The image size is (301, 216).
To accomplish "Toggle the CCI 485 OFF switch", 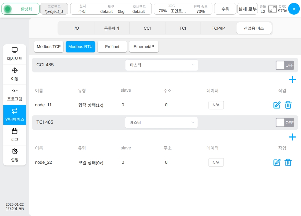I will pyautogui.click(x=285, y=65).
